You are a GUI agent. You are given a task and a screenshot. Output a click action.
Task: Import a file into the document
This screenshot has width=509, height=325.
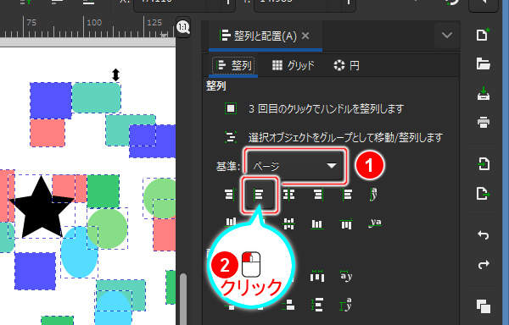[x=483, y=164]
